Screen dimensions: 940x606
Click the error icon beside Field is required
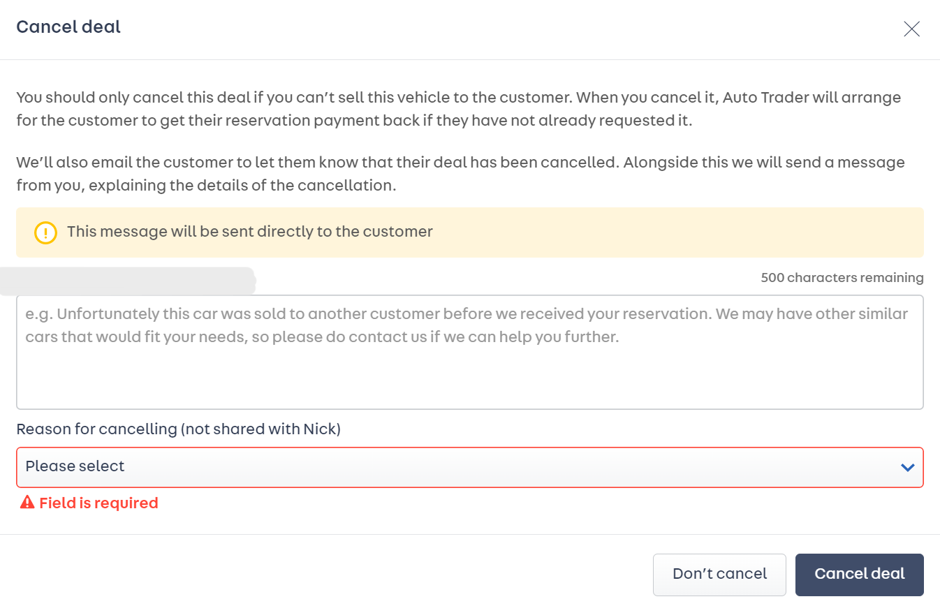pyautogui.click(x=26, y=502)
